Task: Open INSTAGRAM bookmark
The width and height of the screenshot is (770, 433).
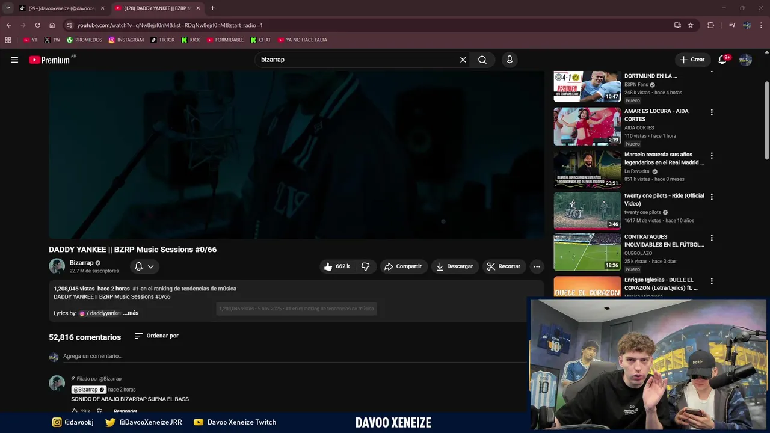Action: [x=126, y=40]
